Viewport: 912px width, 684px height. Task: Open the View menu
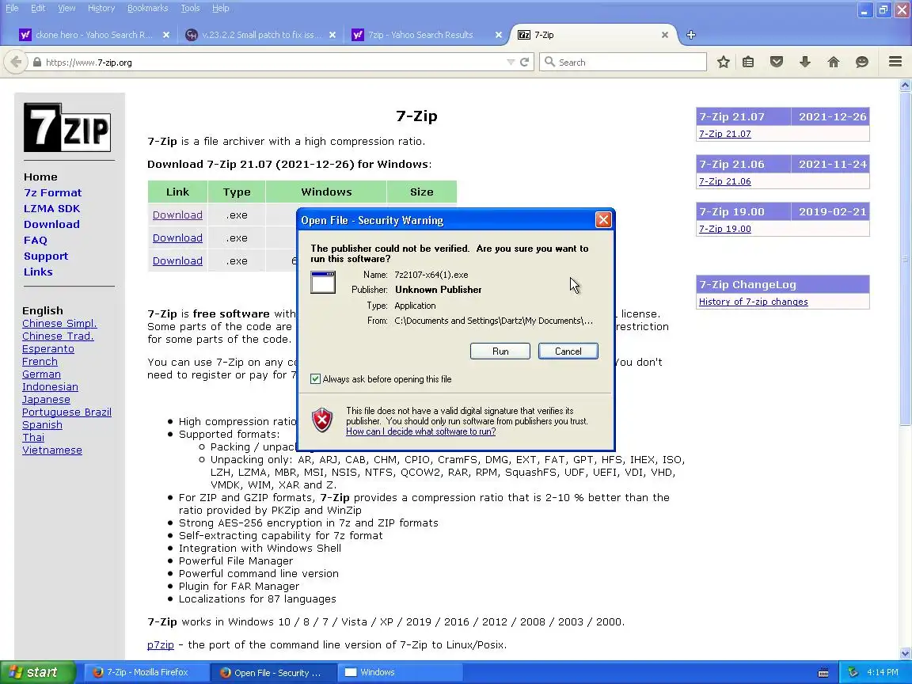(66, 8)
